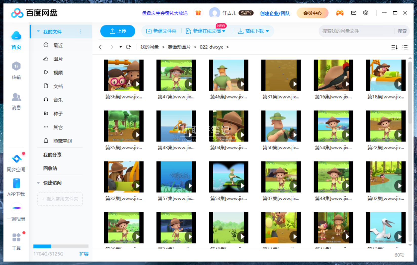Open the game controller entertainment icon
Image resolution: width=417 pixels, height=265 pixels.
tap(340, 13)
